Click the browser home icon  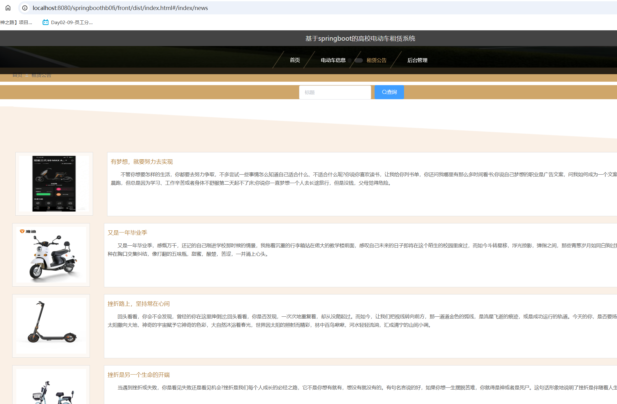(x=8, y=8)
